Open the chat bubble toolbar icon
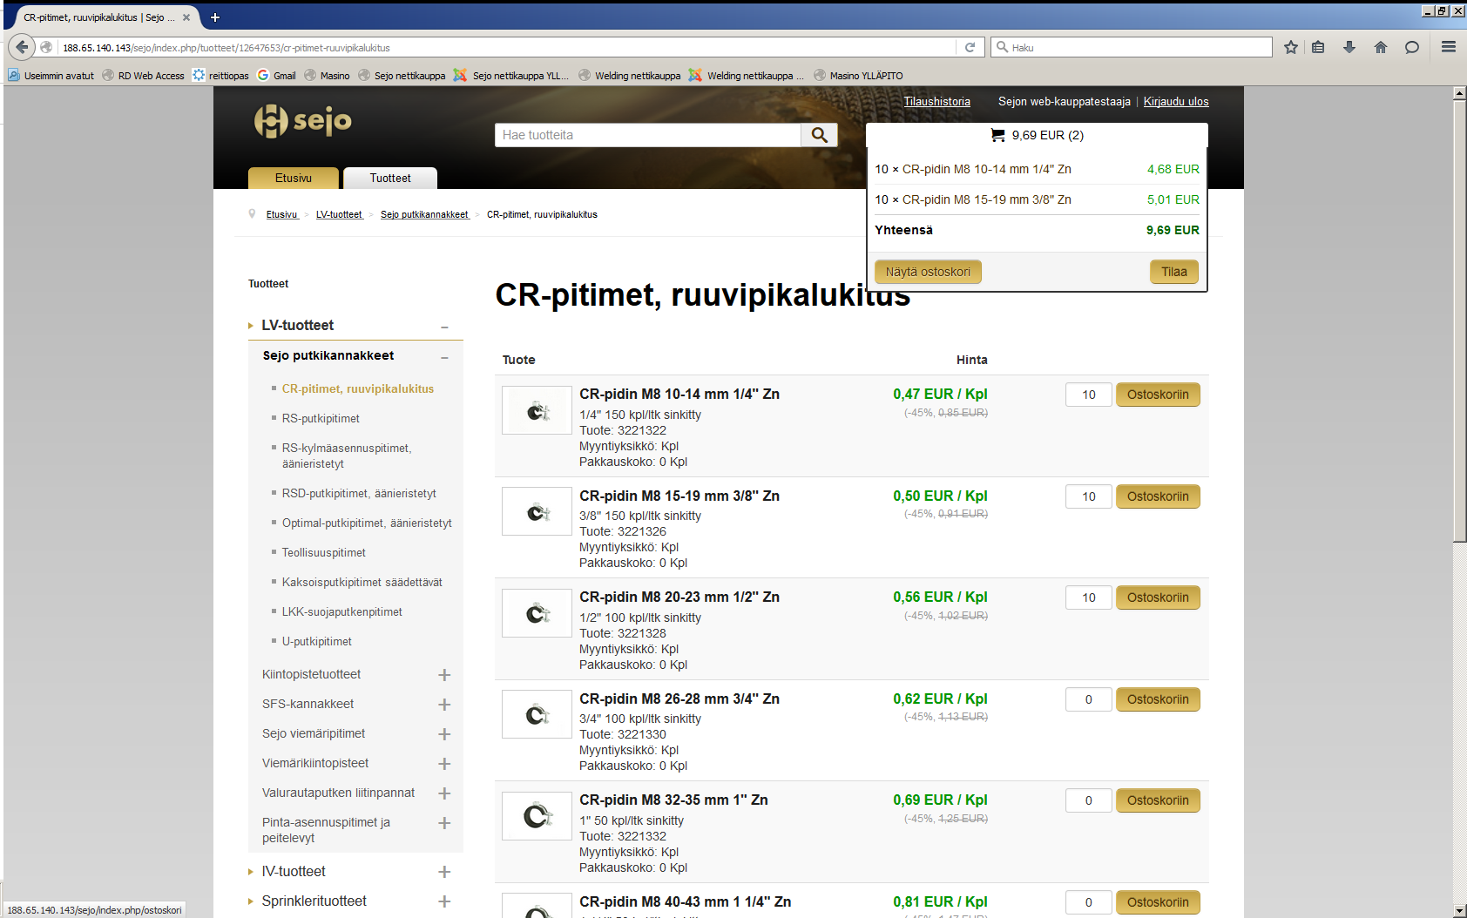The height and width of the screenshot is (918, 1467). pyautogui.click(x=1412, y=47)
